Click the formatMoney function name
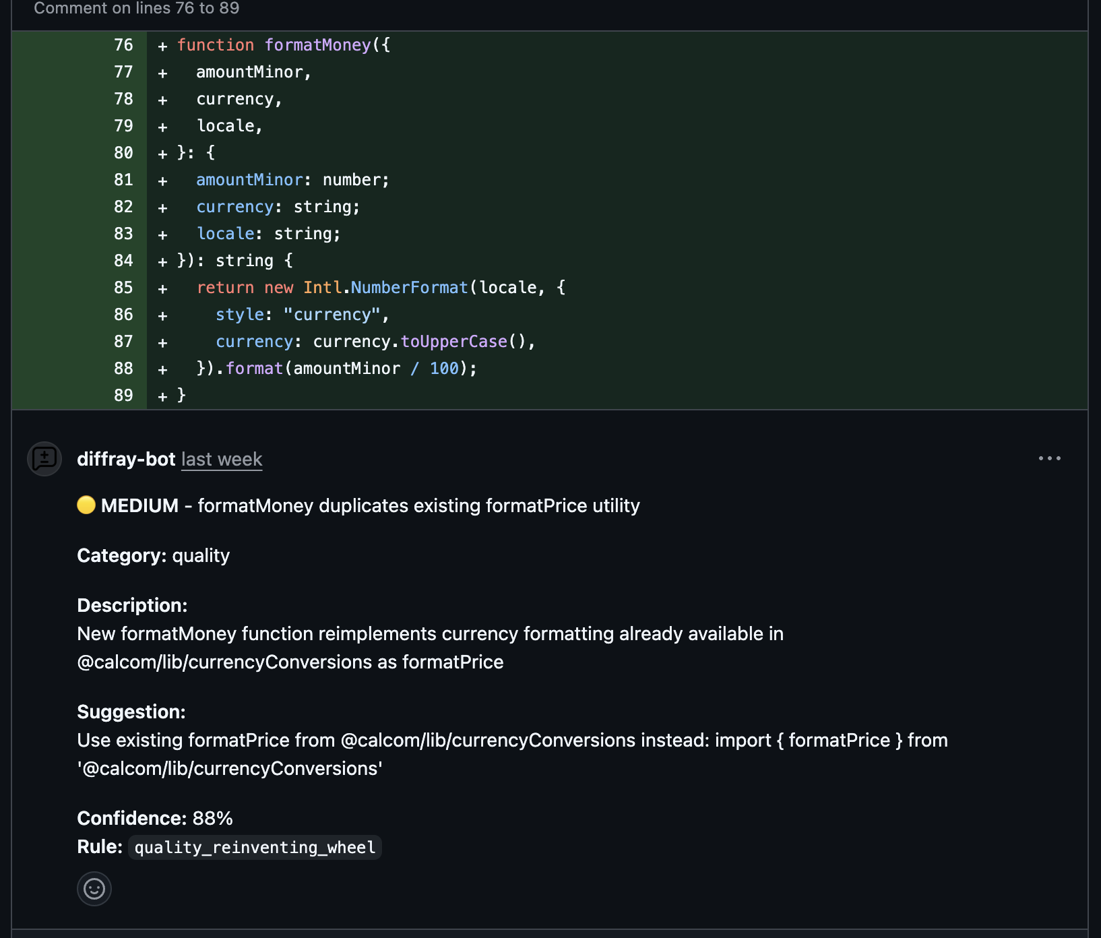The width and height of the screenshot is (1101, 938). [x=317, y=45]
